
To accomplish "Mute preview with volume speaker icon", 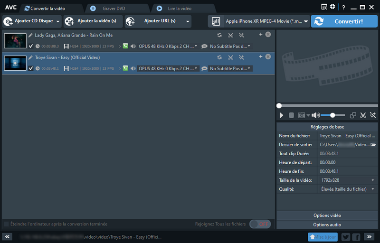I will pos(315,115).
